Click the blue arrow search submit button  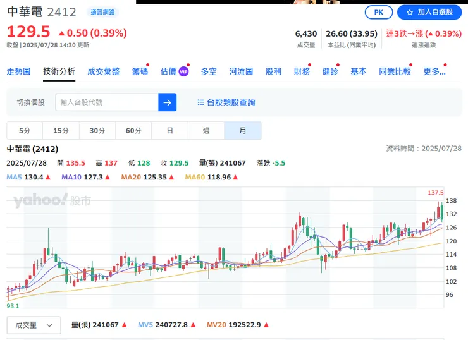pos(167,102)
